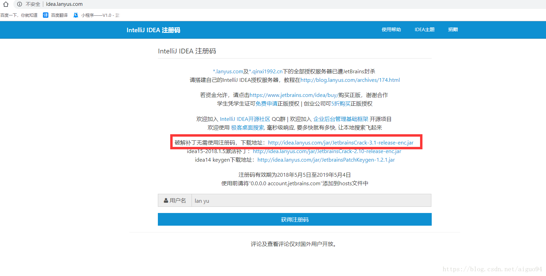Open the blog.lanyus.com/archives/174.html tutorial link

[350, 80]
